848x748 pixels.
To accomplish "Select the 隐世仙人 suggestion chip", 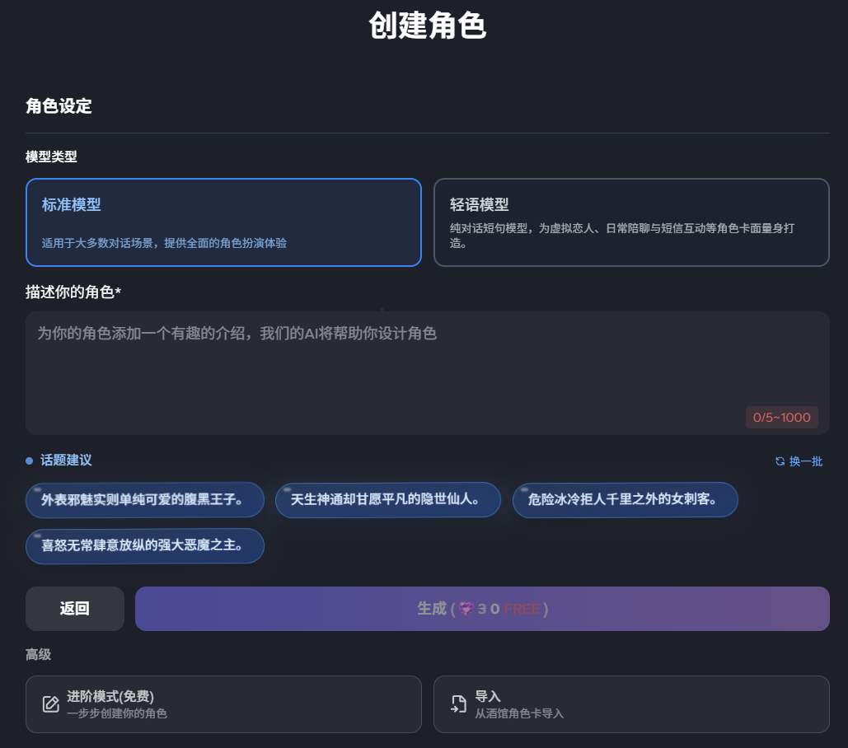I will pyautogui.click(x=387, y=499).
